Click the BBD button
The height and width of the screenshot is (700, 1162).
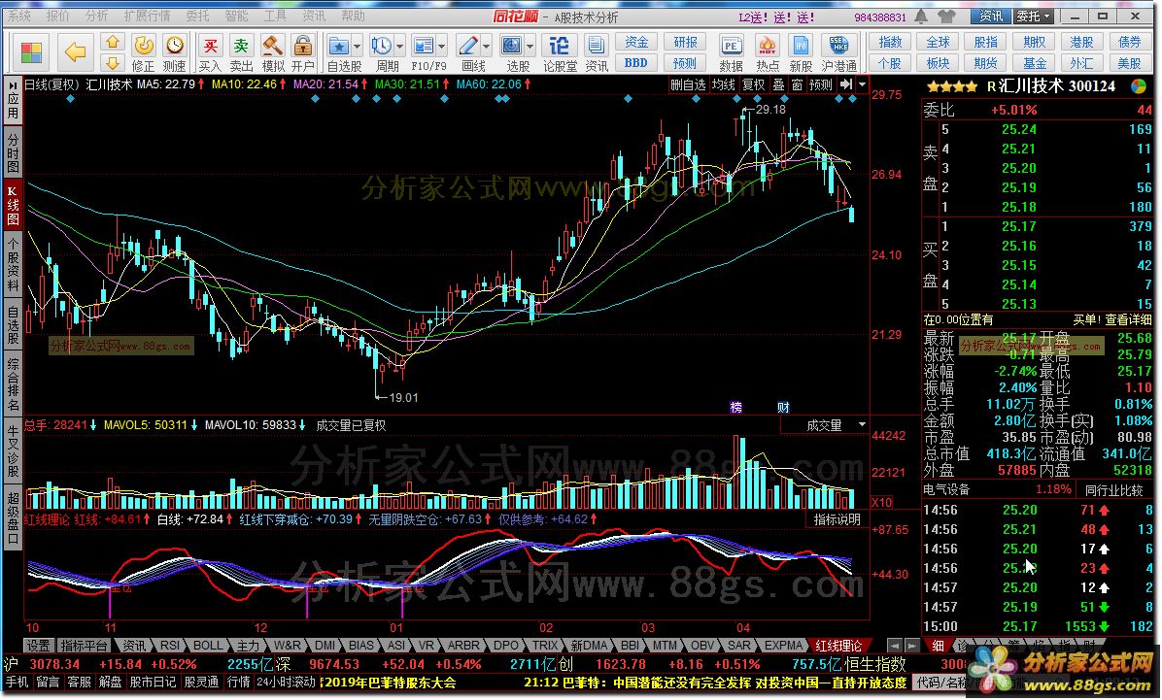(x=635, y=64)
